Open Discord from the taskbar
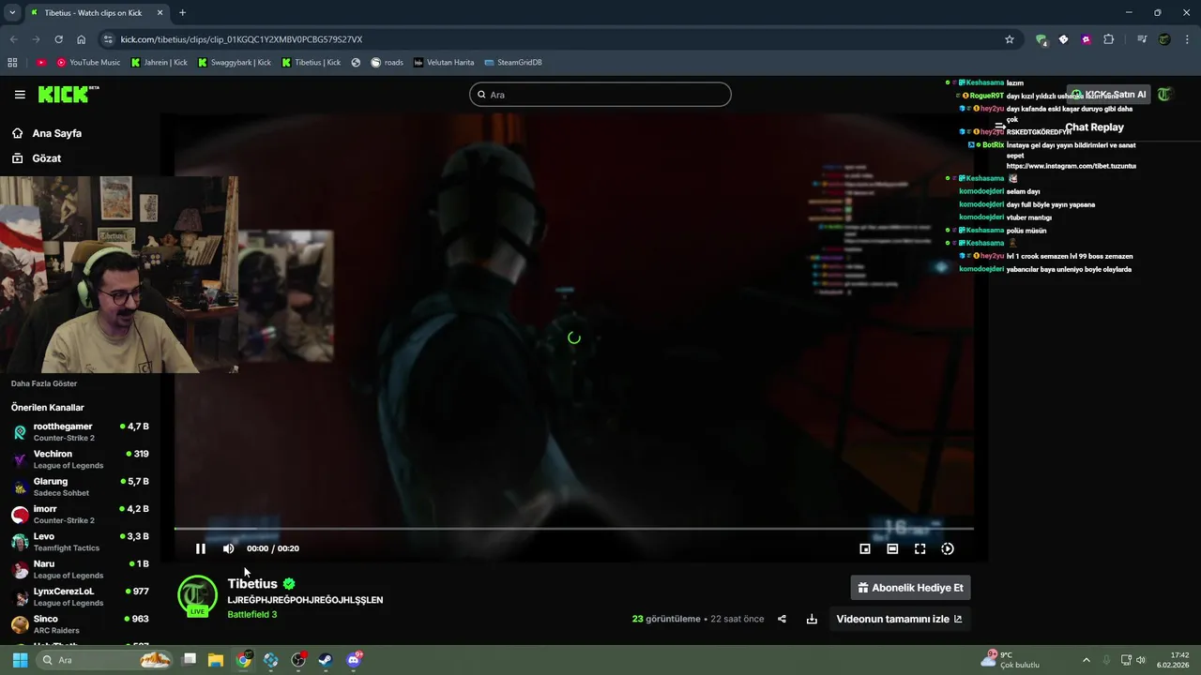The height and width of the screenshot is (675, 1201). click(x=354, y=660)
